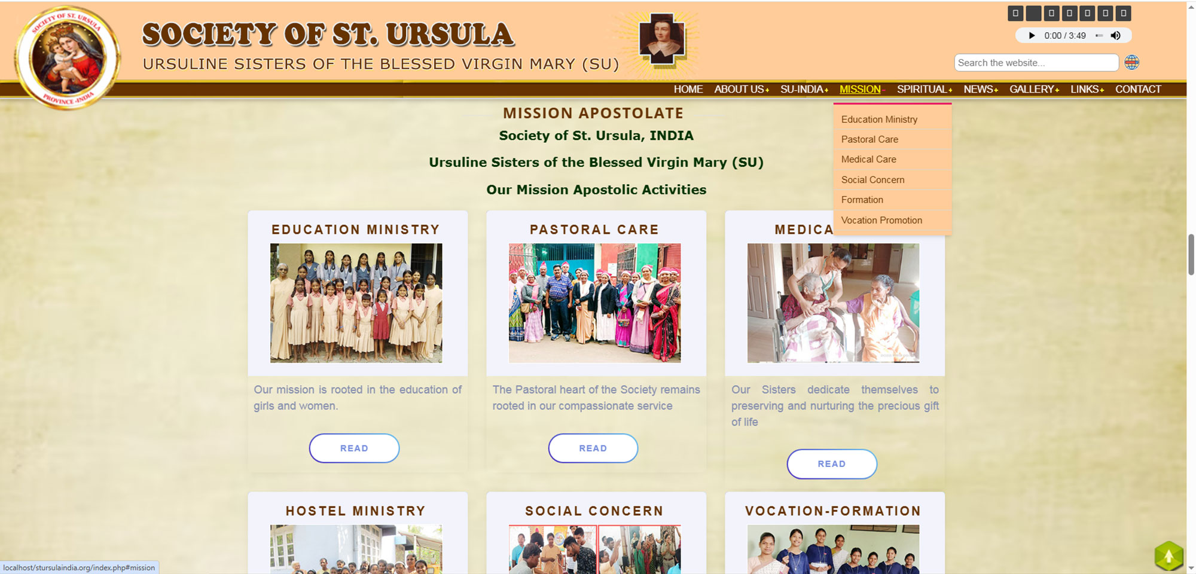The image size is (1196, 574).
Task: Select Education Ministry from Mission submenu
Action: [879, 120]
